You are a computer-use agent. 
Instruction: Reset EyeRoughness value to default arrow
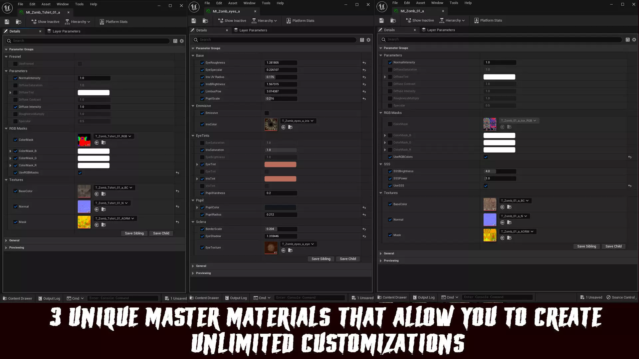[364, 63]
